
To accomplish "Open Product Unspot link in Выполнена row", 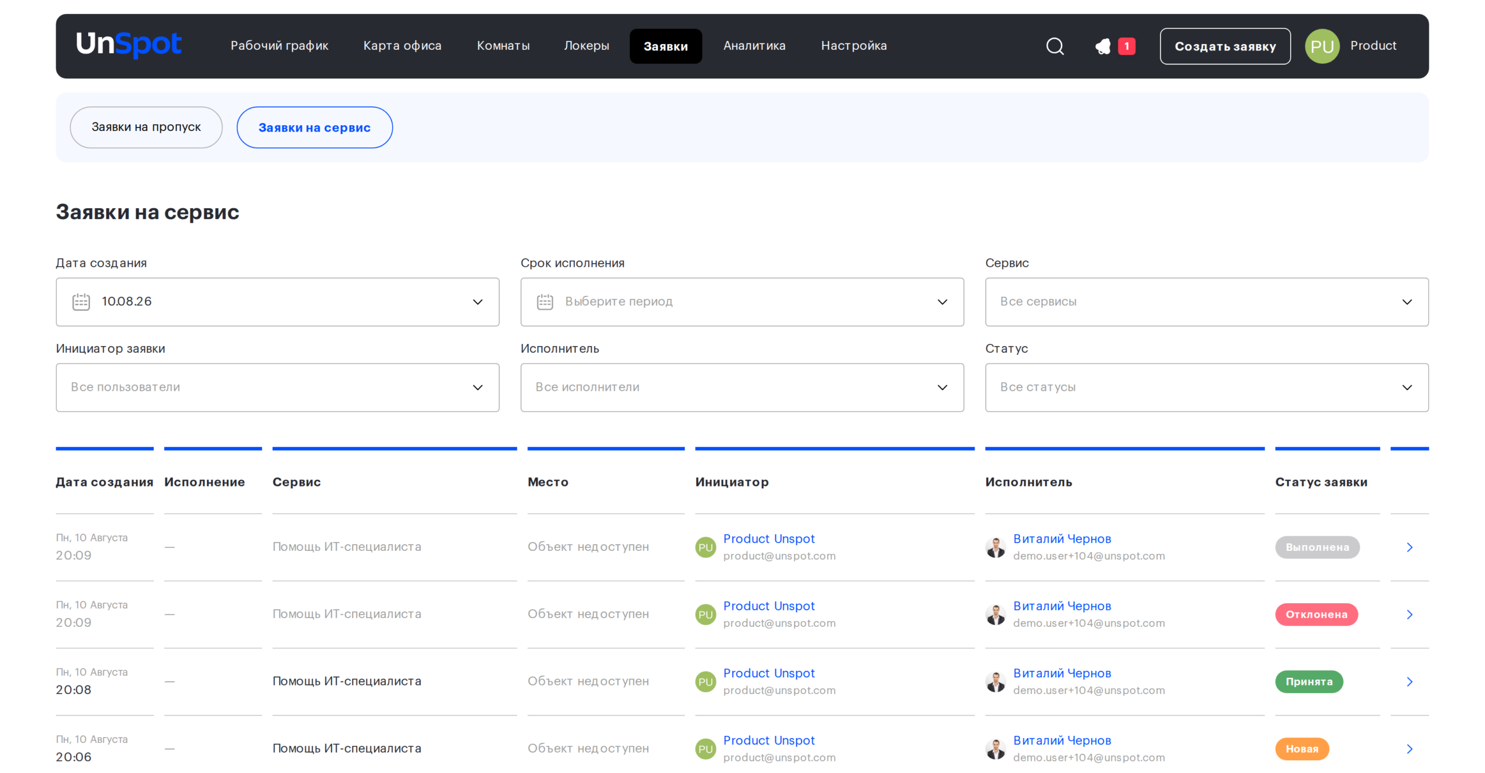I will (769, 539).
